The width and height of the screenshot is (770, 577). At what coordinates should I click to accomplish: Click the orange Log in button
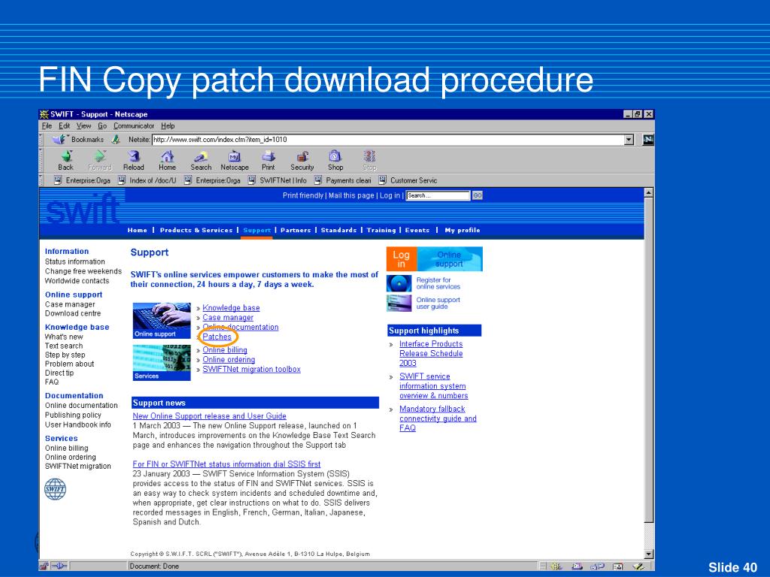402,259
